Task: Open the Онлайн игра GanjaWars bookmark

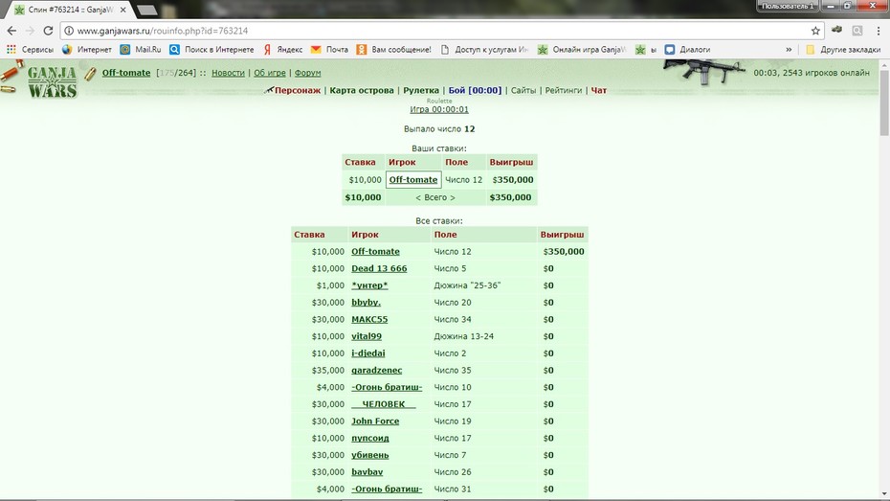Action: (582, 50)
